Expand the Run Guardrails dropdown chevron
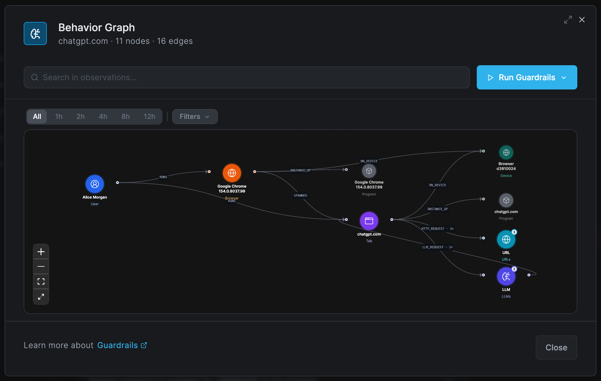The height and width of the screenshot is (381, 601). coord(564,78)
